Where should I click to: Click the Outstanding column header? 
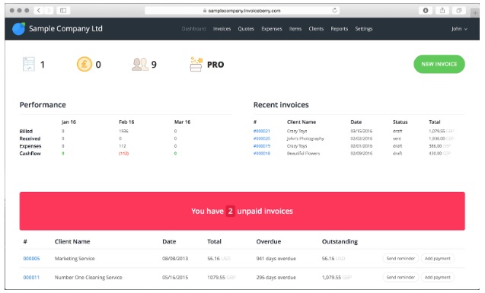[340, 241]
